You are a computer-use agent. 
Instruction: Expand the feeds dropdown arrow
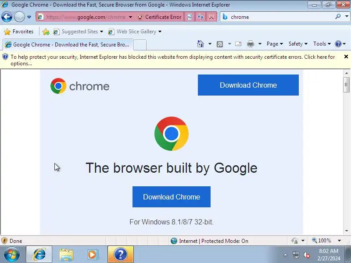coord(229,44)
